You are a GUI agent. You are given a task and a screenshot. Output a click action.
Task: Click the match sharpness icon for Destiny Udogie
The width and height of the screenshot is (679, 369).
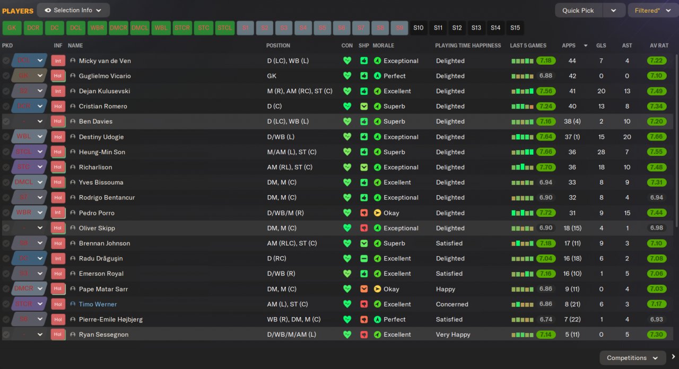(x=364, y=137)
